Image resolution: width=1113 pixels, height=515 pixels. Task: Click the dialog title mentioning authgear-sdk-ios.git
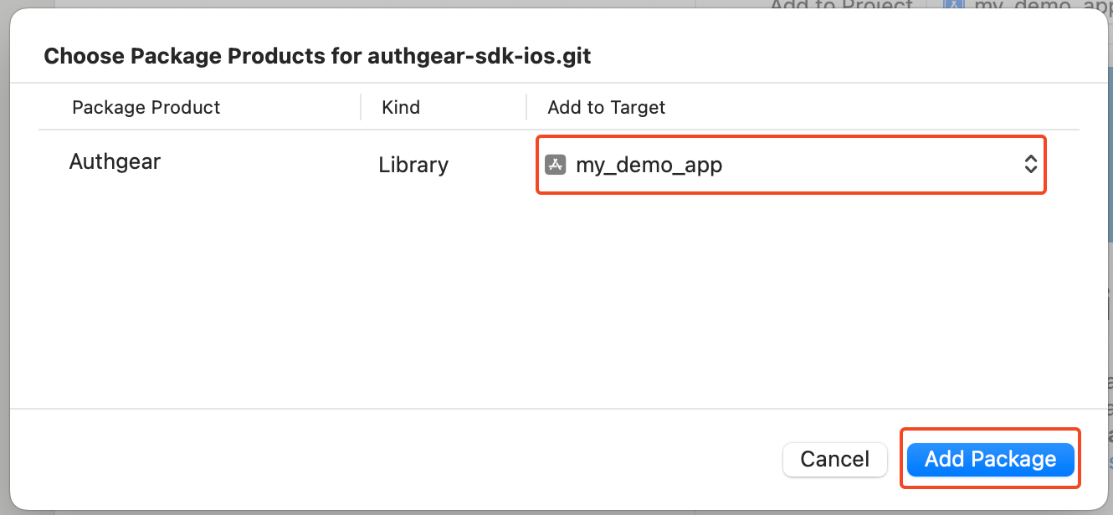(x=317, y=56)
